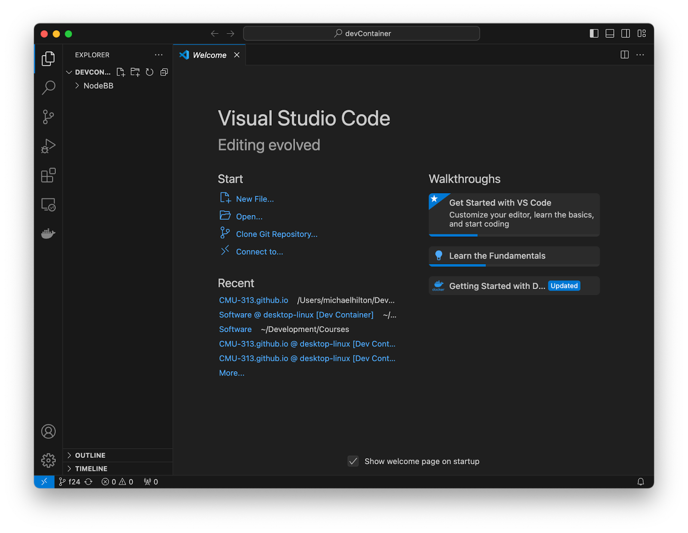Close the Welcome tab
Screen dimensions: 688x533
click(x=237, y=55)
